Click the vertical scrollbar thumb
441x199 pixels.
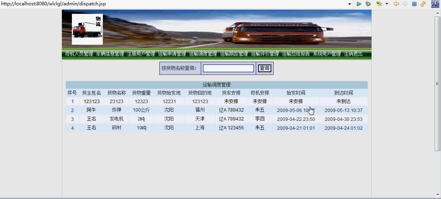437,84
